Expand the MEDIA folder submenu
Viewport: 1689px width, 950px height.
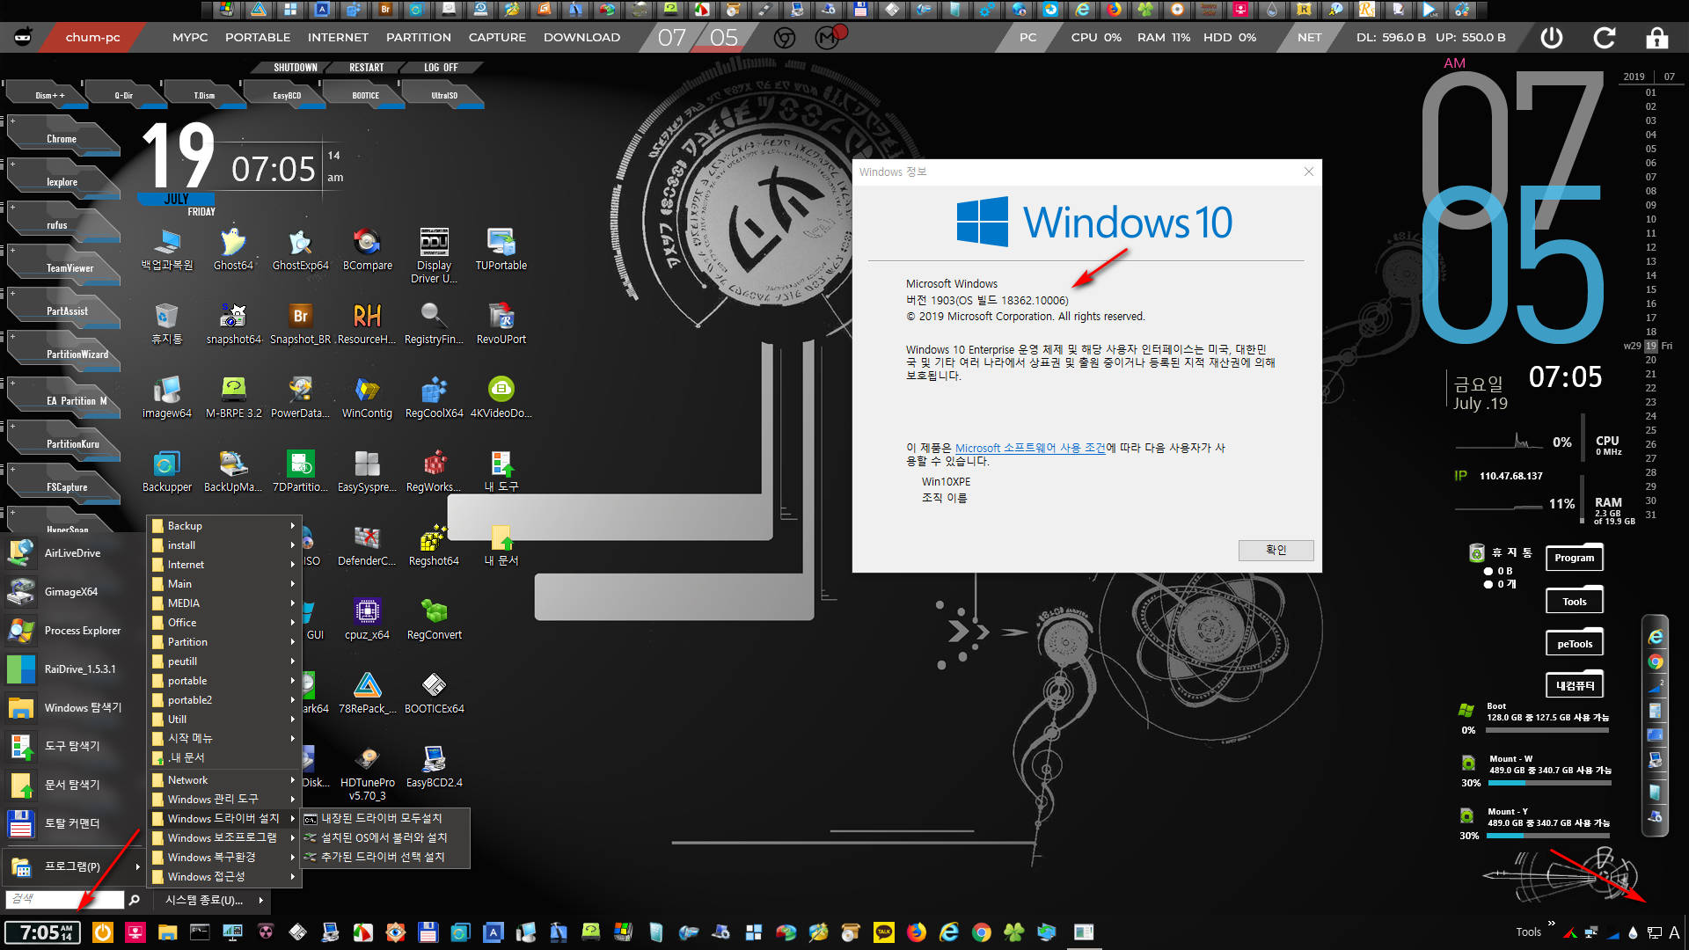tap(223, 603)
